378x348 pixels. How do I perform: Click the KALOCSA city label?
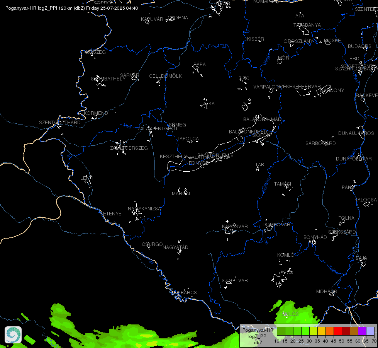(x=366, y=200)
